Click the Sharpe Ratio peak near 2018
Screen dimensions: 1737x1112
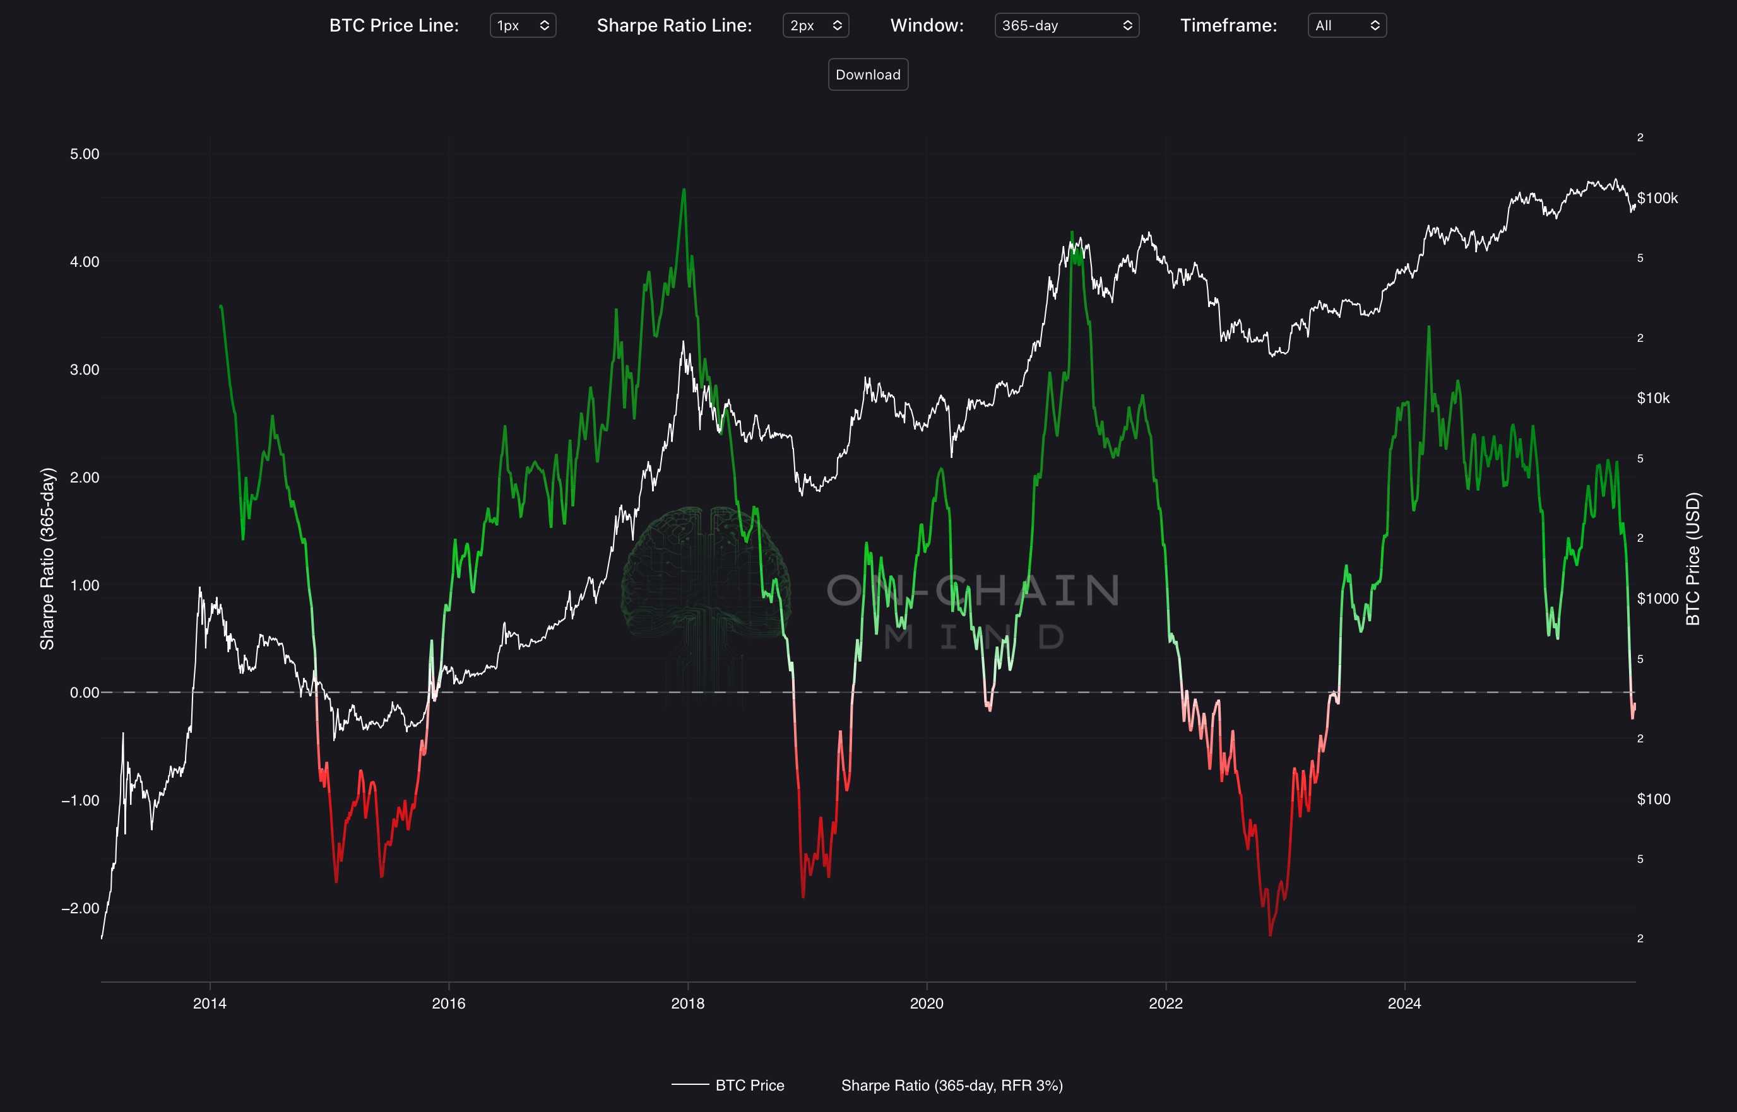(x=684, y=190)
